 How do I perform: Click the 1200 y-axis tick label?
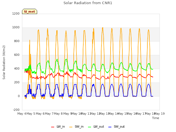pos(16,13)
